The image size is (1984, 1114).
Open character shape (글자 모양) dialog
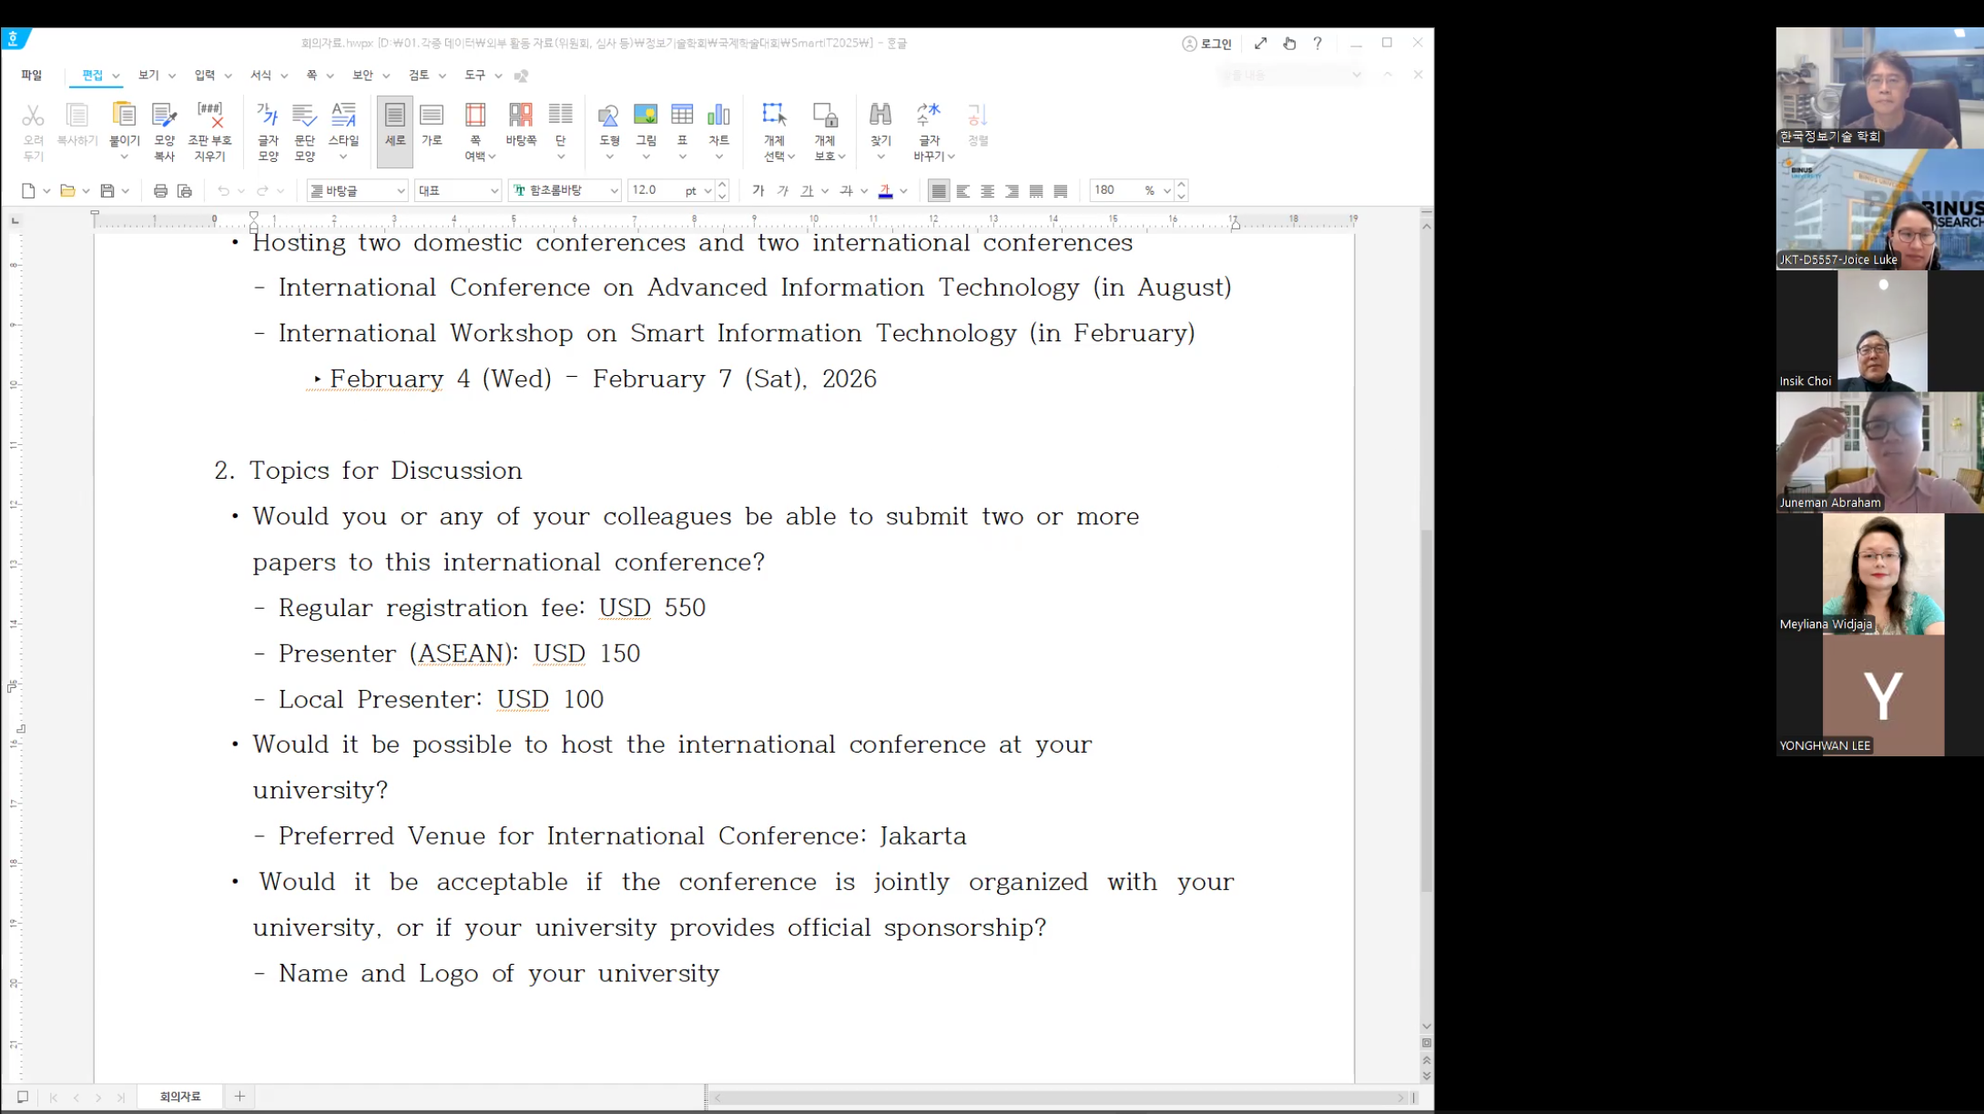268,116
